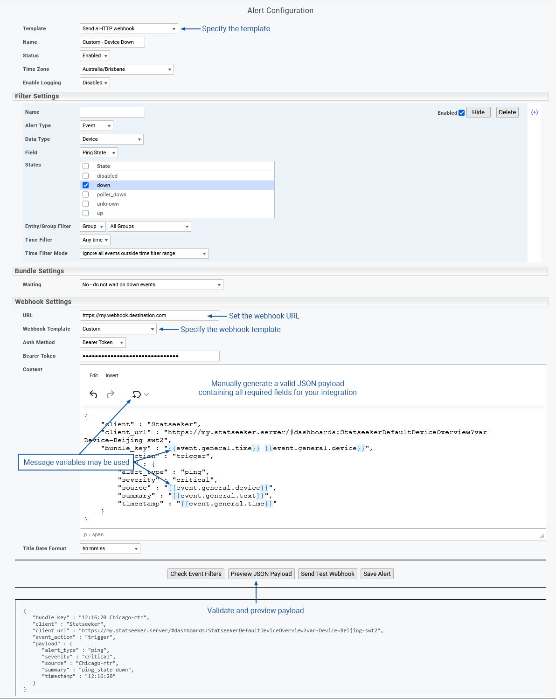This screenshot has width=556, height=699.
Task: Check the 'poller_down' state checkbox
Action: (x=86, y=194)
